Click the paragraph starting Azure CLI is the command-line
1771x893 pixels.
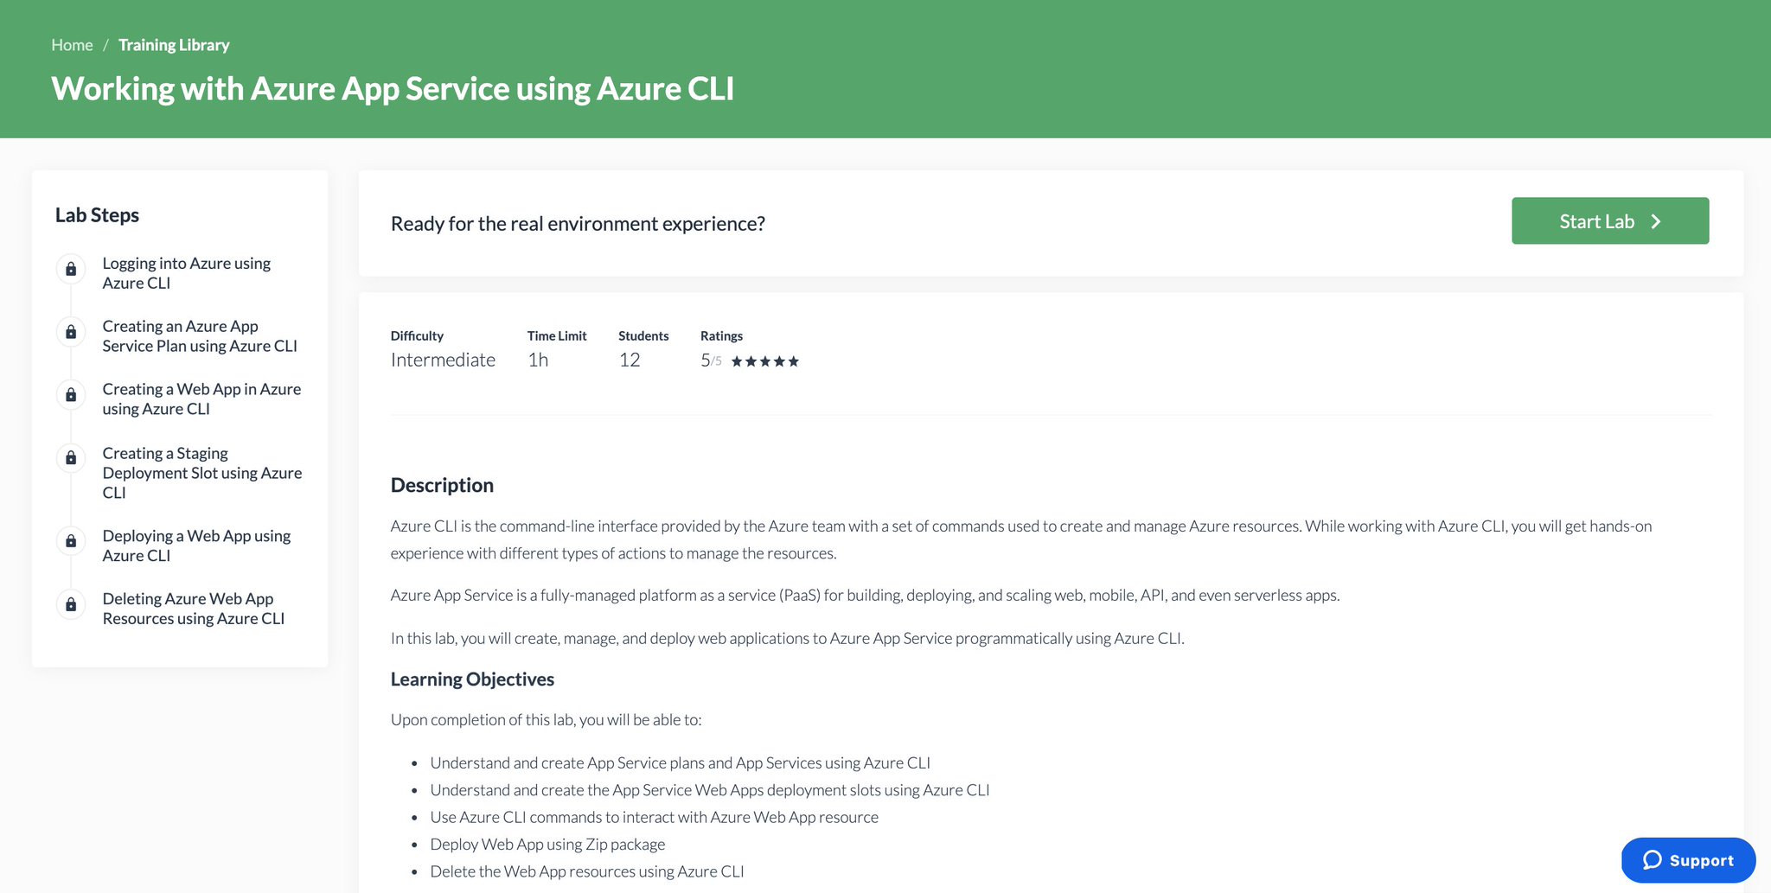click(x=1021, y=539)
